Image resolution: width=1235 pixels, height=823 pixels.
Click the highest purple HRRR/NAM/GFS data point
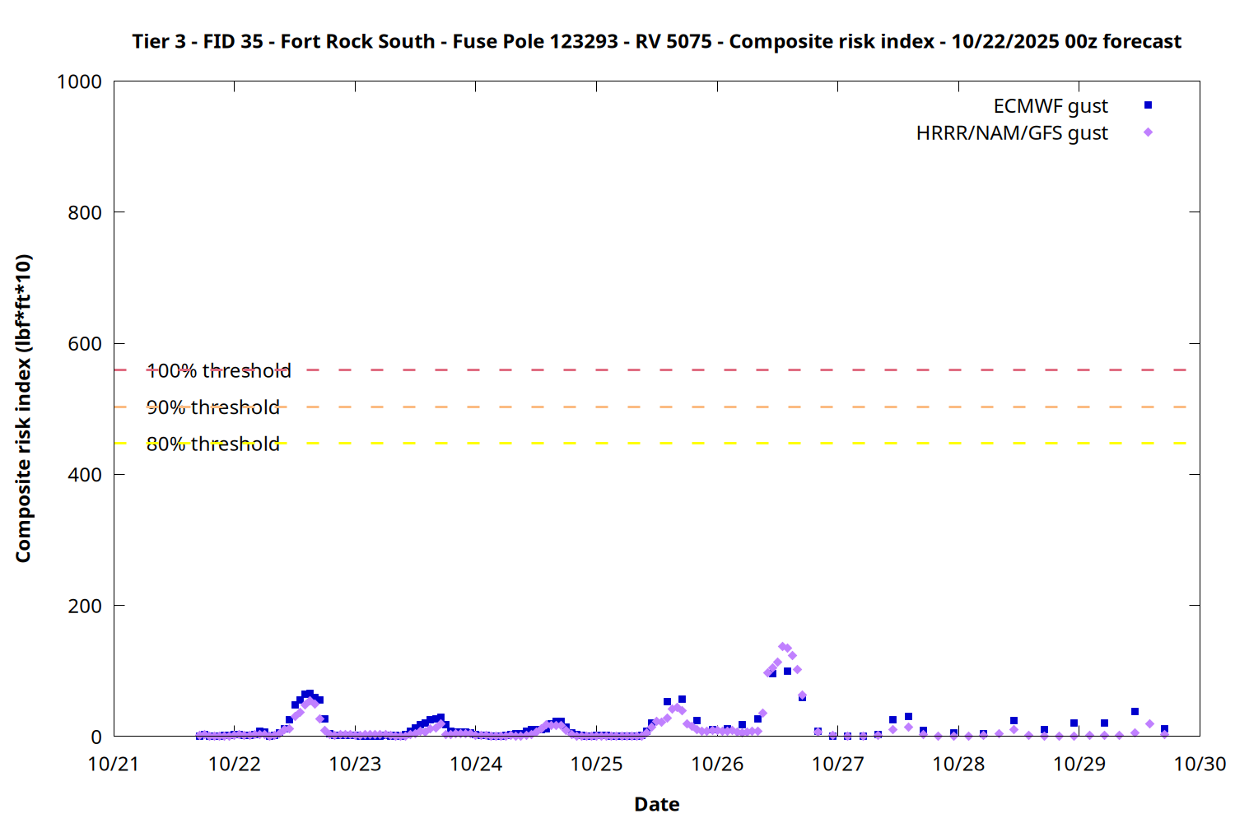tap(782, 647)
